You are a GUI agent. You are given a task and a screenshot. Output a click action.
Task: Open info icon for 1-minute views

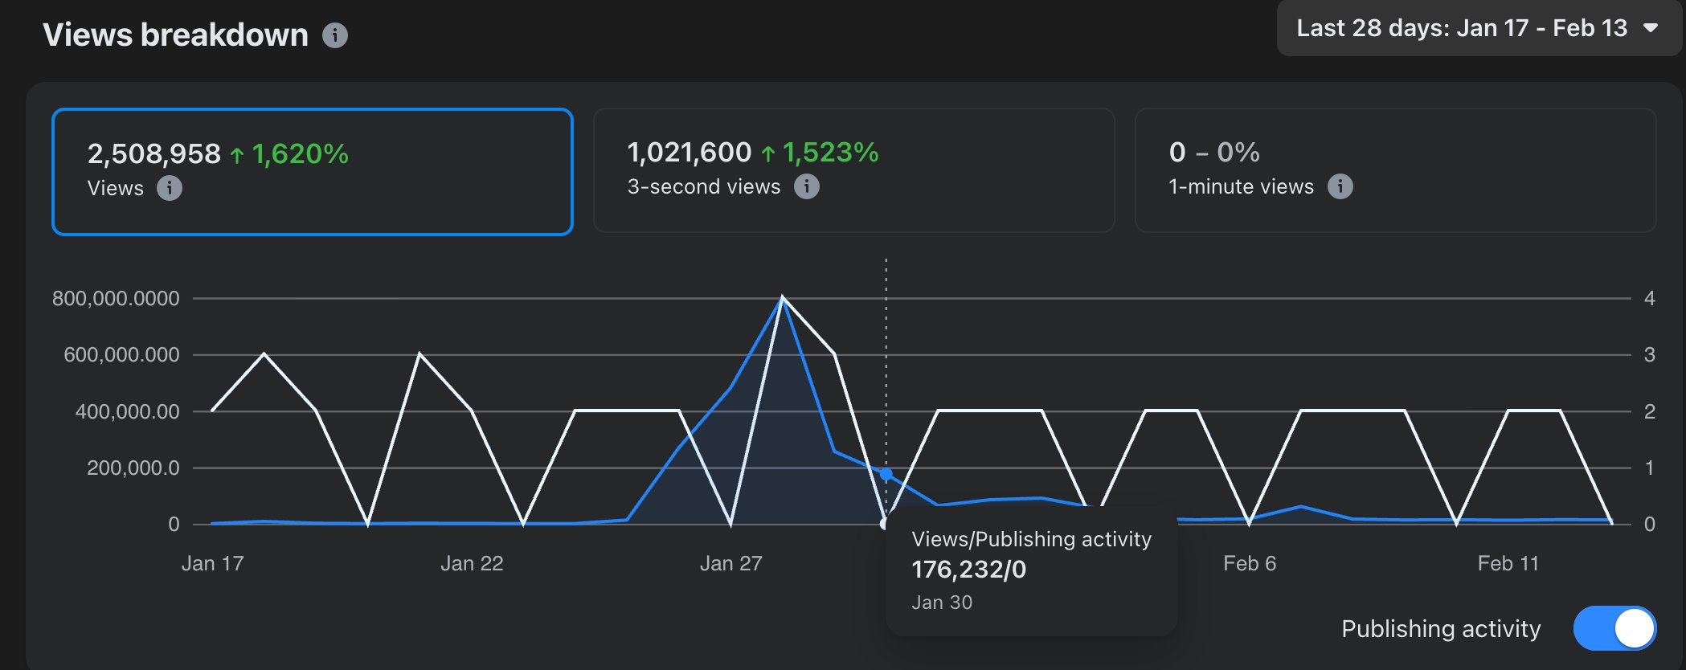click(x=1340, y=186)
